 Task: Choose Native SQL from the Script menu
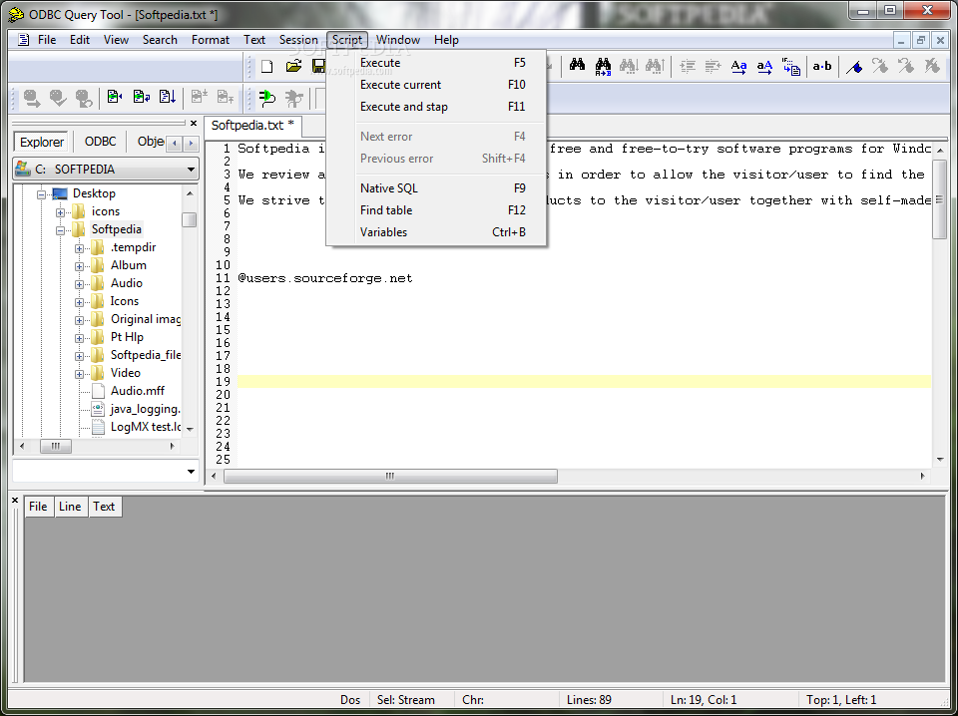coord(436,188)
